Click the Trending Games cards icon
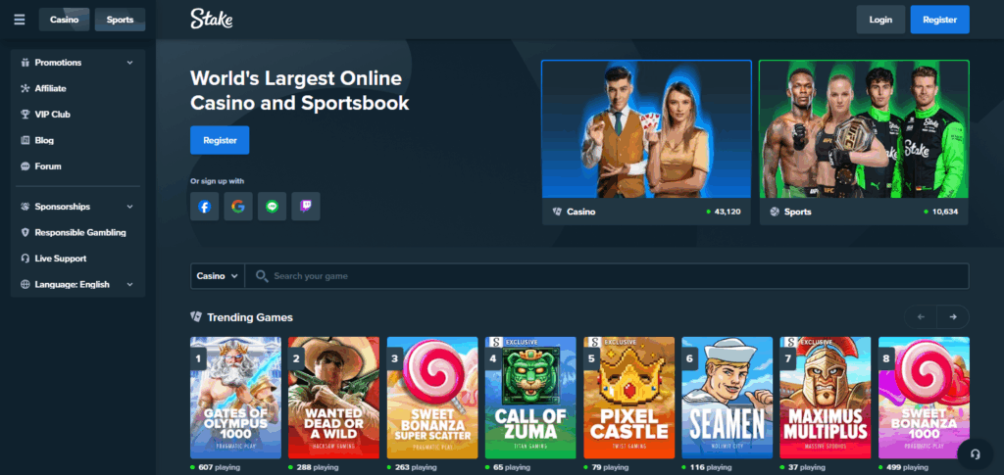Viewport: 1004px width, 475px height. pos(196,316)
